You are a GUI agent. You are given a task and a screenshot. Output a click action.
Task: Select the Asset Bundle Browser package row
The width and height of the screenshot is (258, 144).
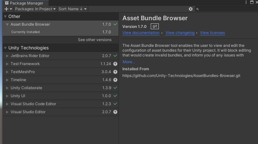coord(61,24)
